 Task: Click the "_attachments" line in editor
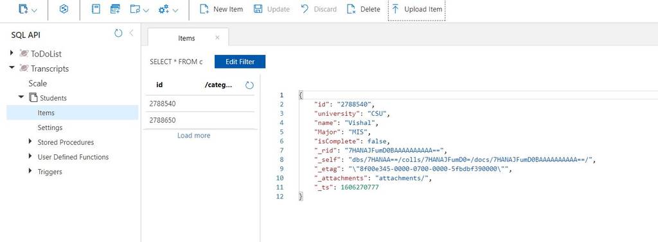[373, 178]
